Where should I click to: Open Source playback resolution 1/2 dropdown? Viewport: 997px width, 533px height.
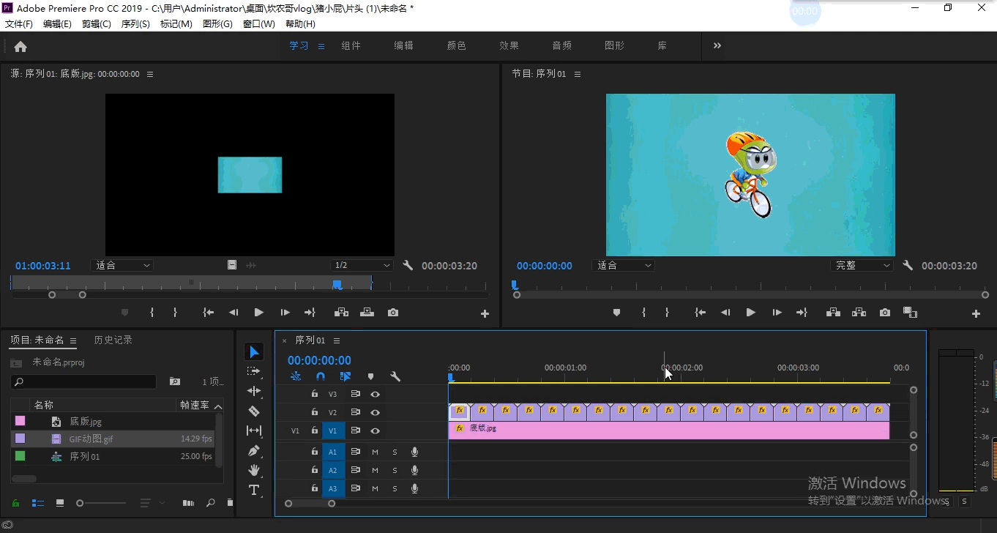point(362,266)
